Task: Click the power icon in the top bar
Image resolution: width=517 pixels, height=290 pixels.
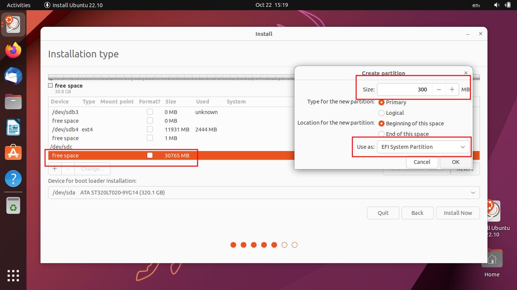Action: pos(508,5)
